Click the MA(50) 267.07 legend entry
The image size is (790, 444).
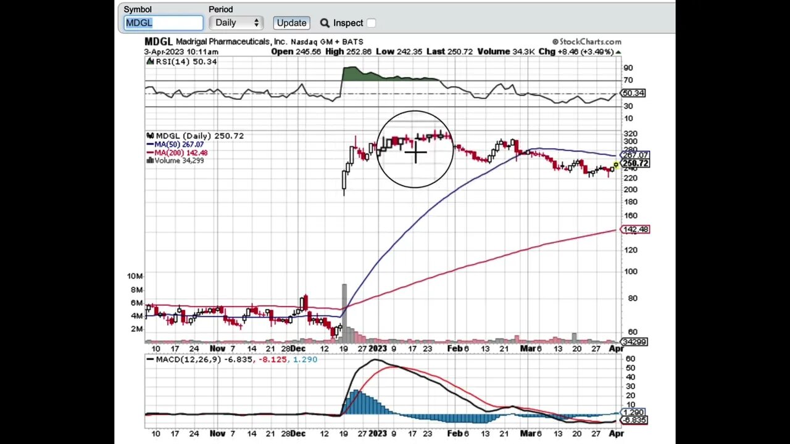tap(175, 144)
